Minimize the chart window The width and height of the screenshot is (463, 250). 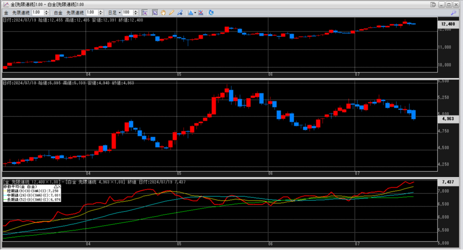pyautogui.click(x=441, y=5)
